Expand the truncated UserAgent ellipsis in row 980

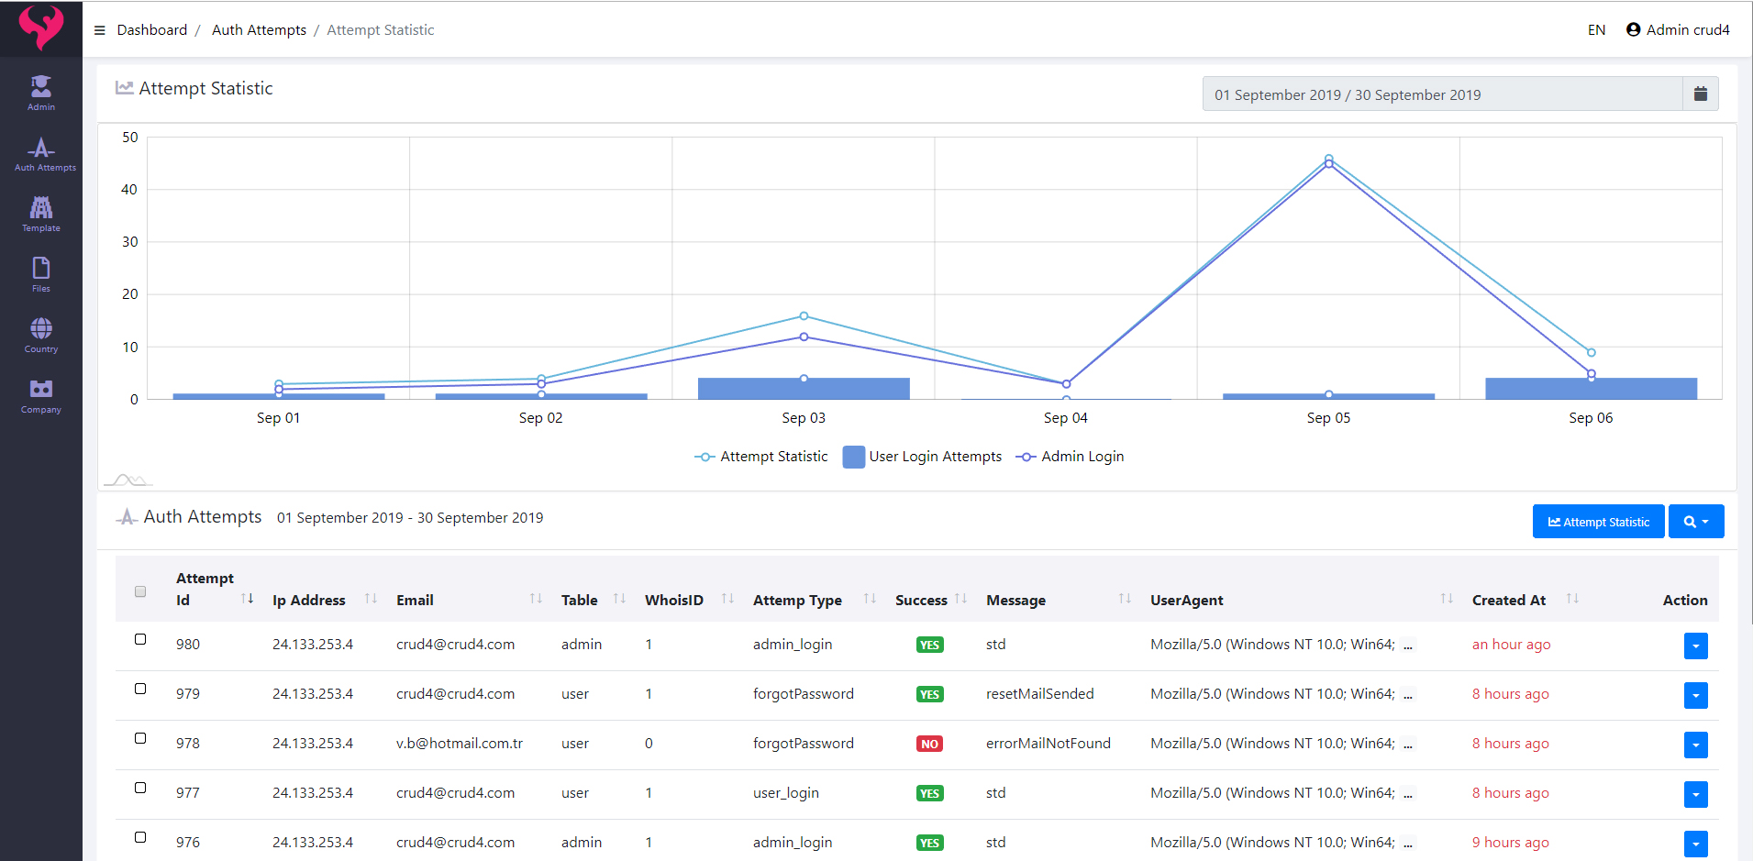point(1408,645)
